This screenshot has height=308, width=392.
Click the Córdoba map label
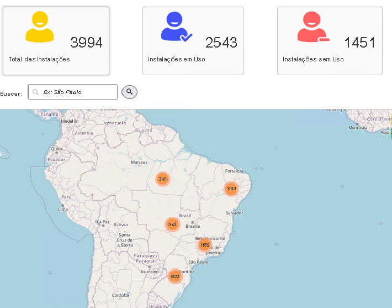[x=120, y=295]
